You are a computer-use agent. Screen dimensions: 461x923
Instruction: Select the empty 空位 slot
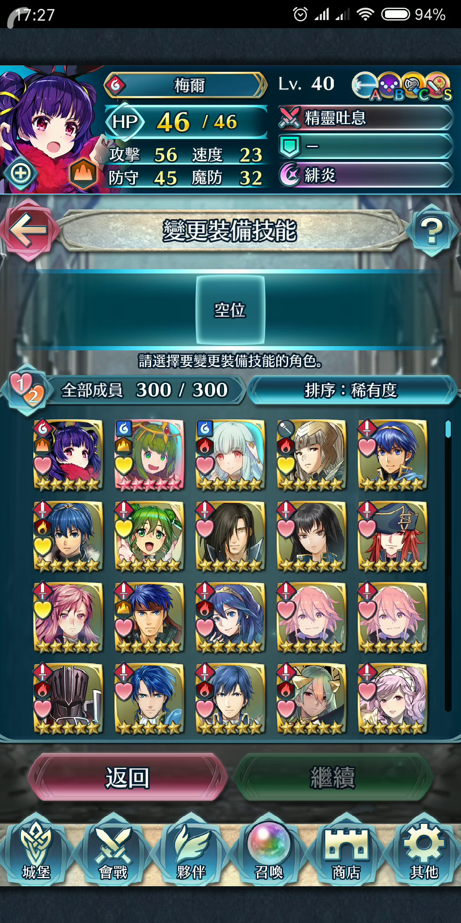coord(230,310)
